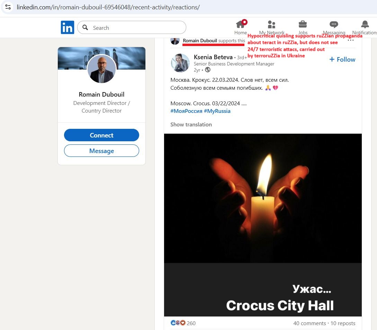Viewport: 377px width, 330px height.
Task: Click Show translation
Action: [x=191, y=125]
